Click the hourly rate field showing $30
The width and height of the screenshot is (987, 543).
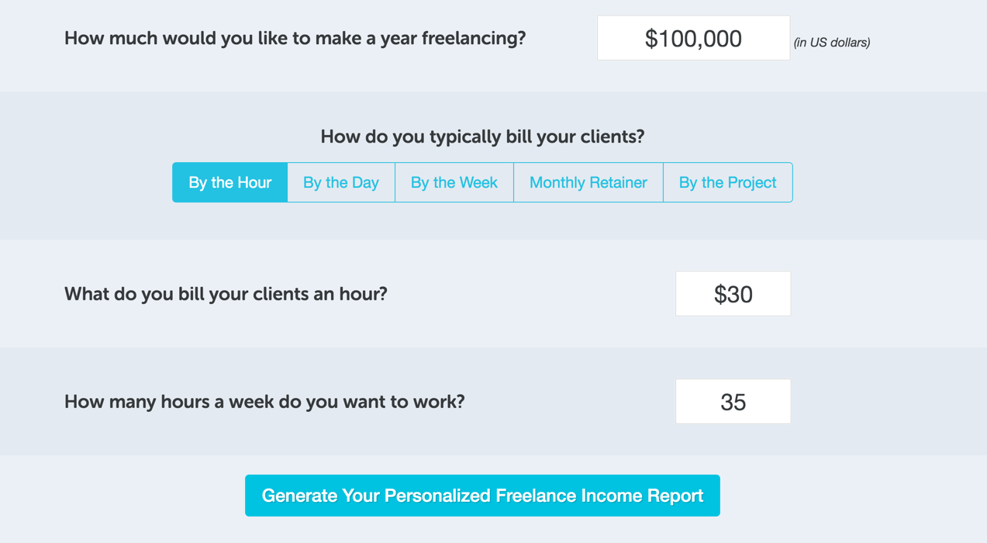pyautogui.click(x=733, y=293)
